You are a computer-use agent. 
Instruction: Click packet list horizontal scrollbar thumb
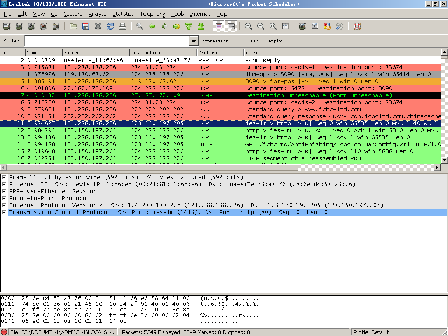152,168
